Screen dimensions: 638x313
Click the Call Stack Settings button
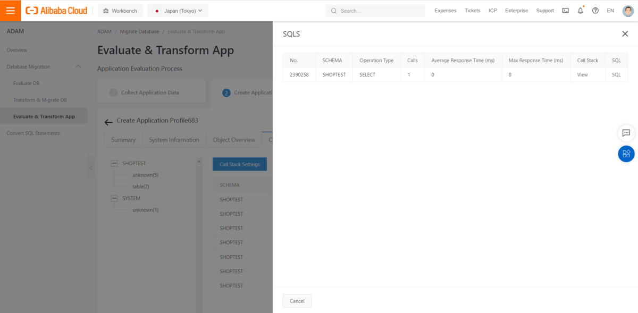click(240, 164)
